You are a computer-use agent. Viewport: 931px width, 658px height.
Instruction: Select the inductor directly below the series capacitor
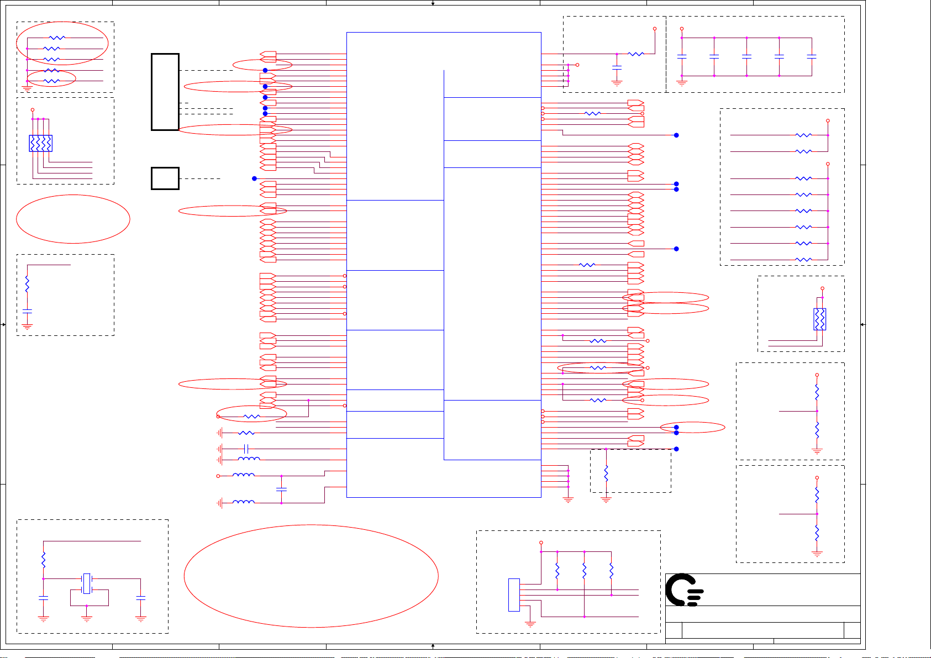click(x=249, y=459)
